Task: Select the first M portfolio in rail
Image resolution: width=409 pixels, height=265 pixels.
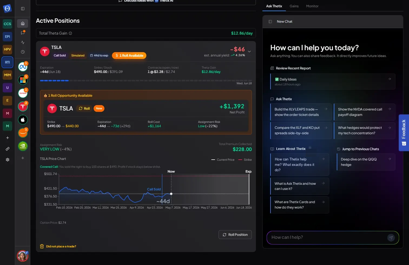Action: pos(8,113)
